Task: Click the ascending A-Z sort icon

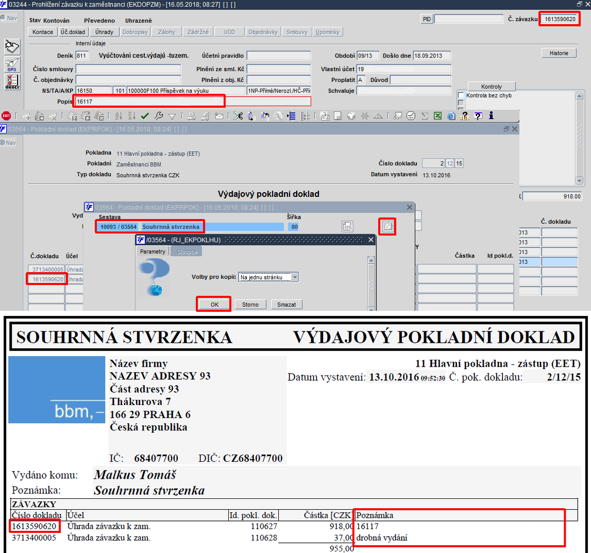Action: pos(119,116)
